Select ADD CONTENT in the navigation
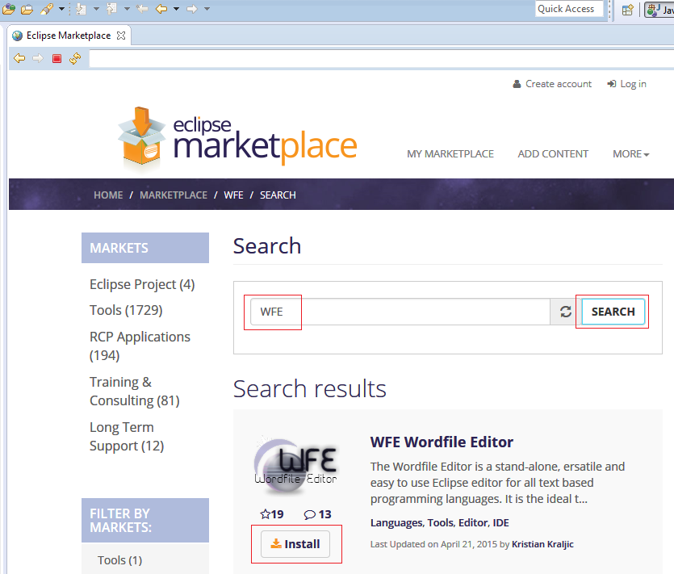674x574 pixels. [x=553, y=153]
